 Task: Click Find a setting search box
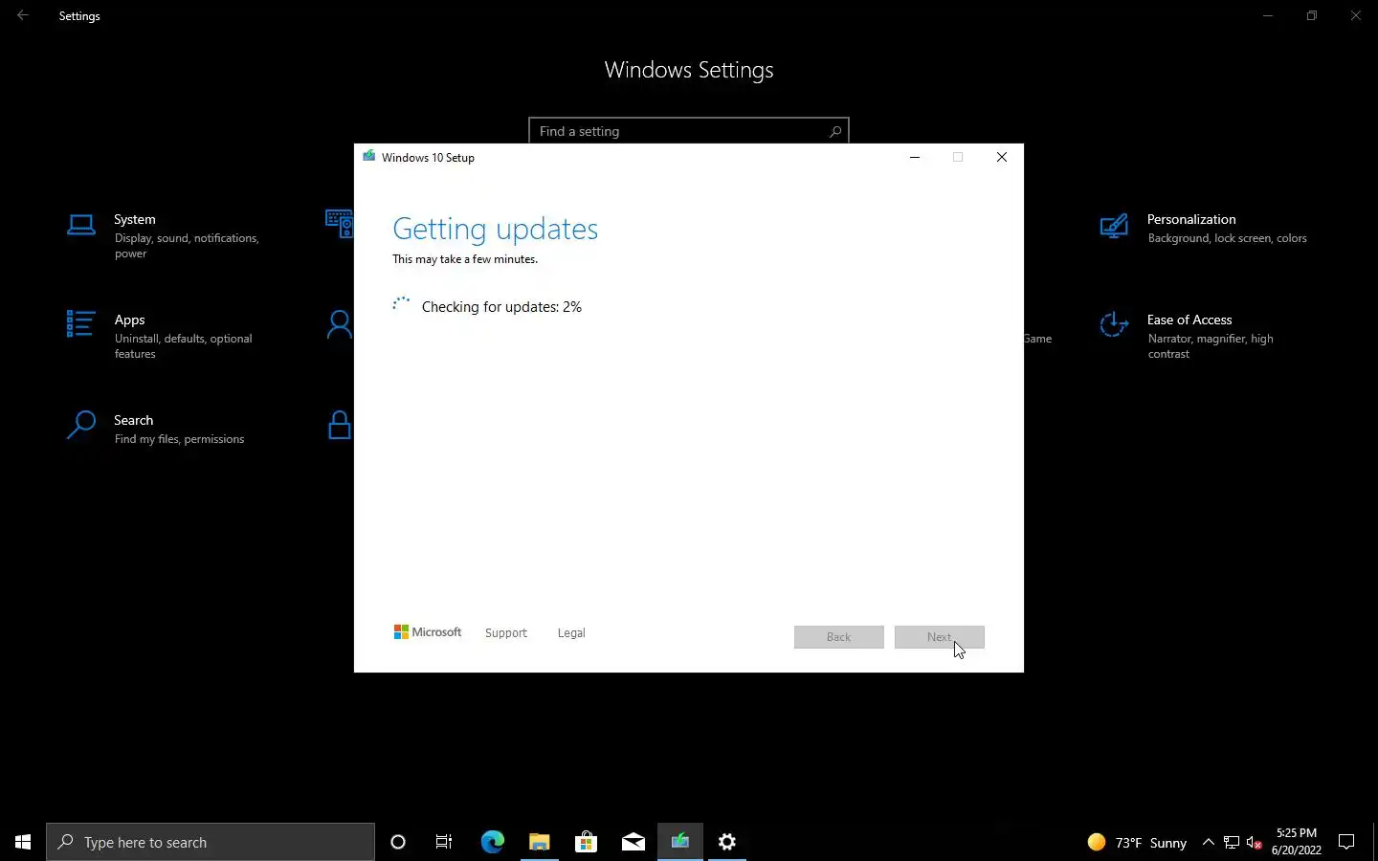click(688, 131)
